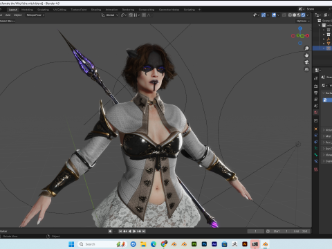Open the Texture Paint workspace tab
The width and height of the screenshot is (332, 249).
pos(79,10)
